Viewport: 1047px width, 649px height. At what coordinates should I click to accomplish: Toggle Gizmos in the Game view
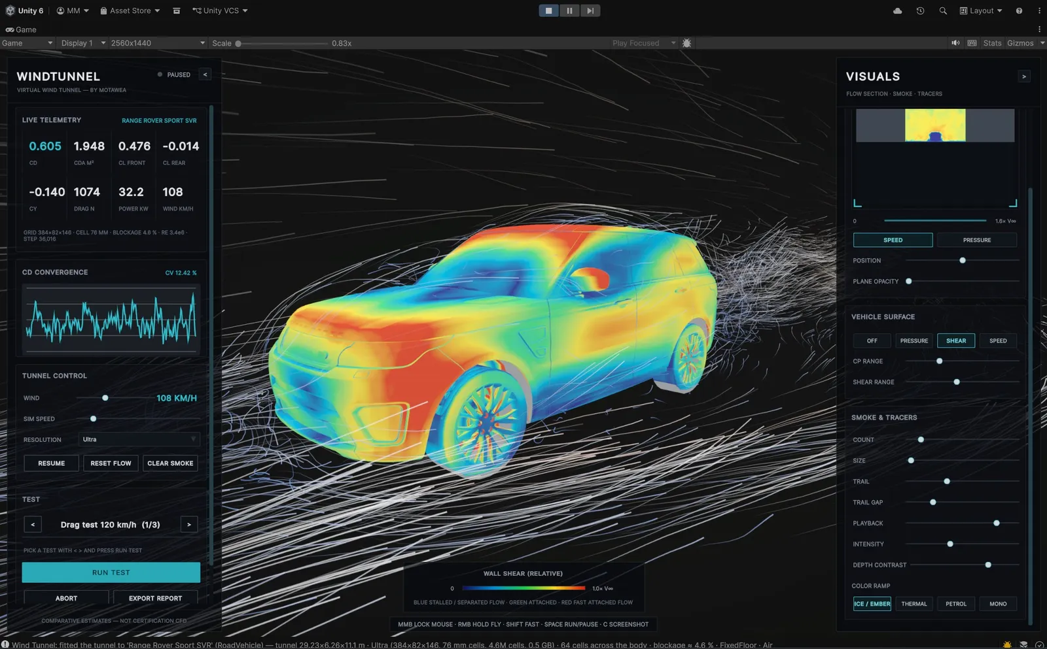point(1020,43)
